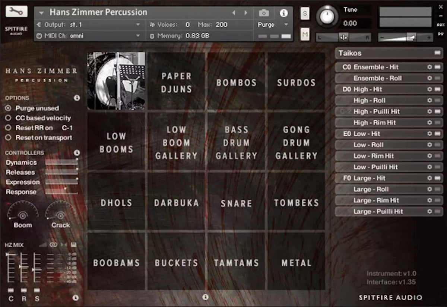Select the SNARE pad in the grid
Screen dimensions: 447x307
[x=237, y=203]
